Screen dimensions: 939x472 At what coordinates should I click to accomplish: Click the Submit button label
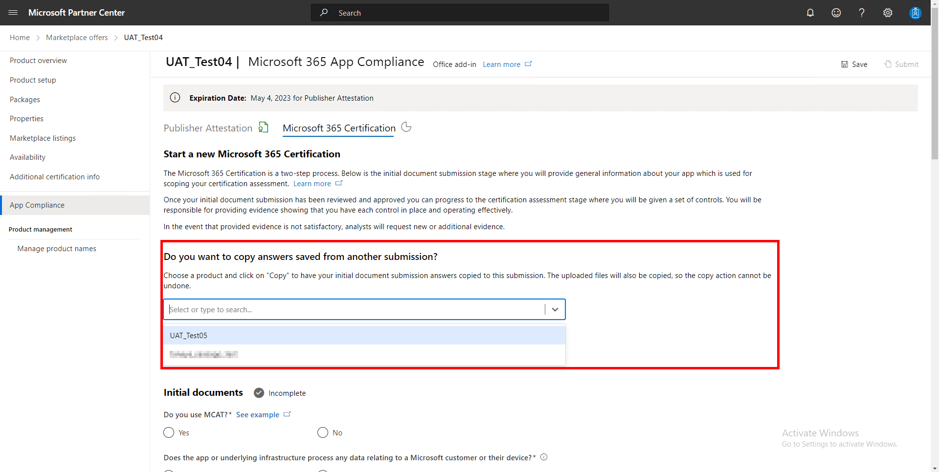pos(907,64)
